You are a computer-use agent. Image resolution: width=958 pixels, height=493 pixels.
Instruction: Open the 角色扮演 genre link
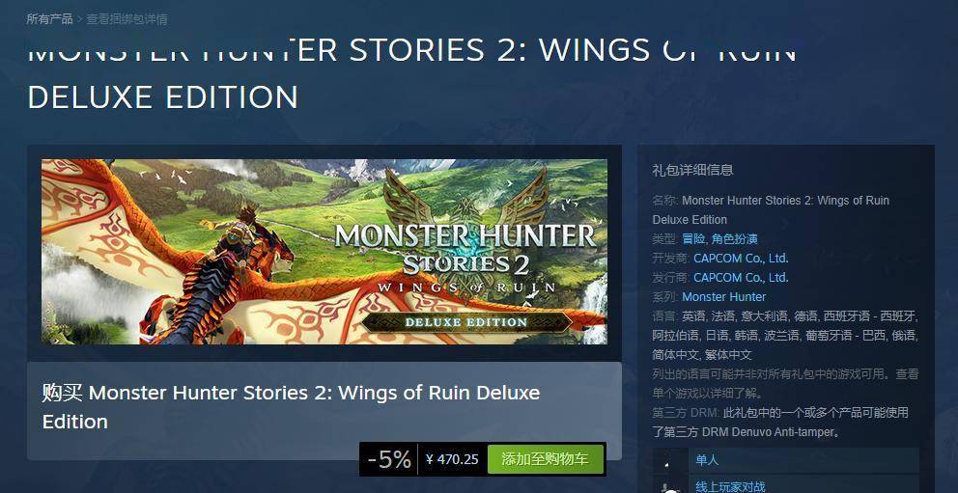[735, 238]
